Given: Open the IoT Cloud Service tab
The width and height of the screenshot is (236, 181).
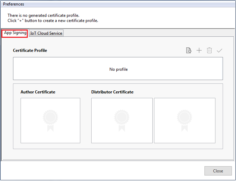Looking at the screenshot, I should 46,33.
